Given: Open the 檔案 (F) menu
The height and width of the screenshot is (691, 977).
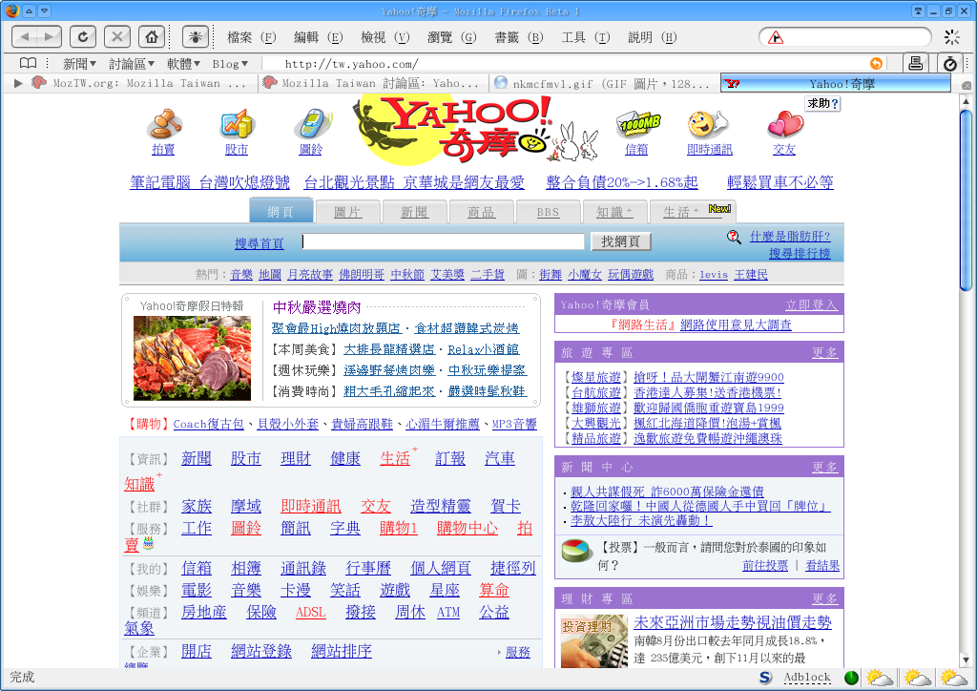Looking at the screenshot, I should pos(251,37).
